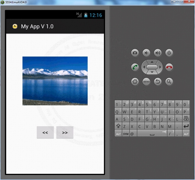Click the 3G signal indicator
The image size is (195, 180).
coord(79,15)
